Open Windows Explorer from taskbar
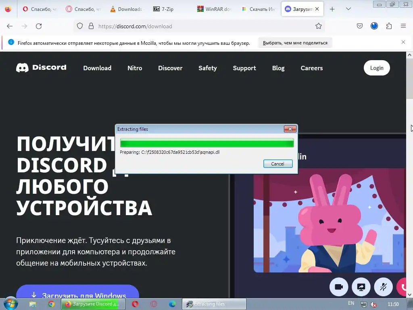 [33, 304]
